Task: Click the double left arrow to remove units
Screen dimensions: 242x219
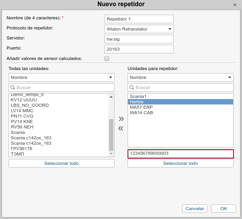Action: coord(121,128)
